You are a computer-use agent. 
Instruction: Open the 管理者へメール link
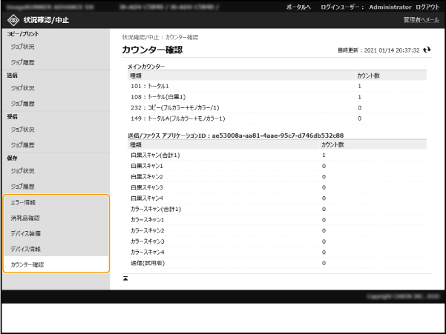(421, 19)
